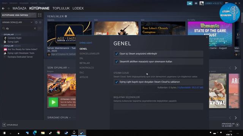Open Terraria State of the Game news
Viewport: 243px width, 136px height.
[210, 34]
